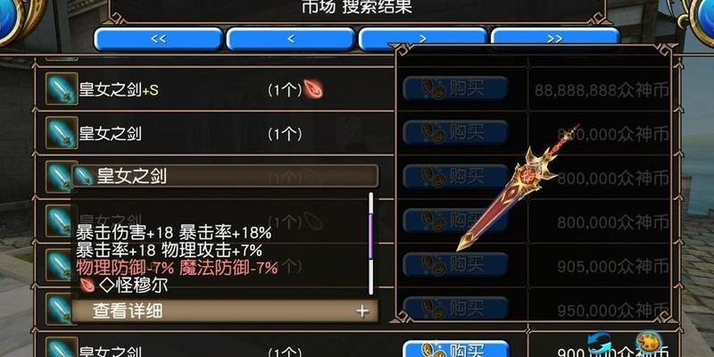The image size is (714, 357).
Task: Open the 查看详细 details bar
Action: (225, 311)
